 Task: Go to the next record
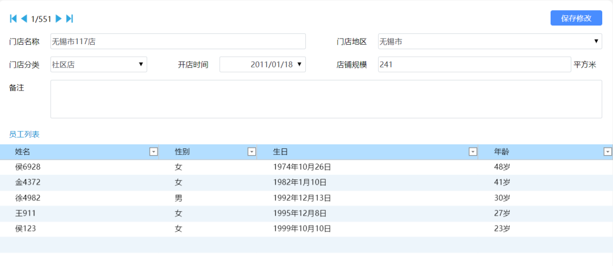(58, 19)
